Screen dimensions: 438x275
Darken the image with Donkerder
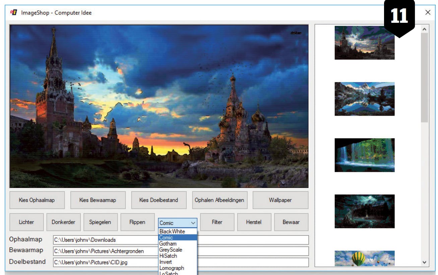(63, 222)
